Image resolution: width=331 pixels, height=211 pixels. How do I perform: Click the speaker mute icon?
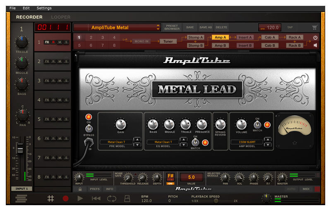coord(315,45)
